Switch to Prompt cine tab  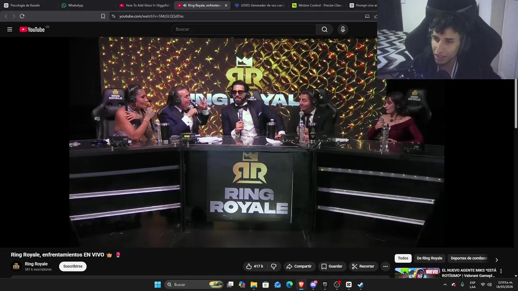click(363, 5)
